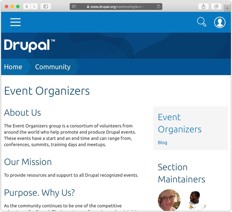Image resolution: width=232 pixels, height=212 pixels.
Task: Open the Event Organizers sidebar link
Action: pyautogui.click(x=180, y=123)
